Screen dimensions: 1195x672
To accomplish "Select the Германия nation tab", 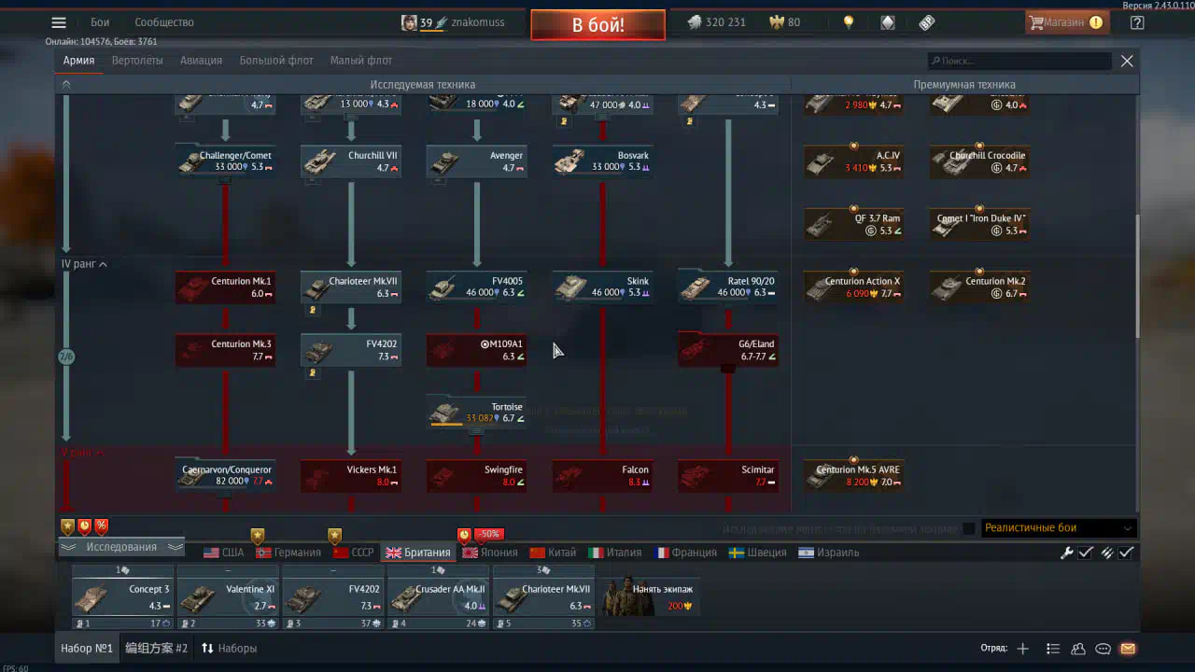I will click(288, 553).
